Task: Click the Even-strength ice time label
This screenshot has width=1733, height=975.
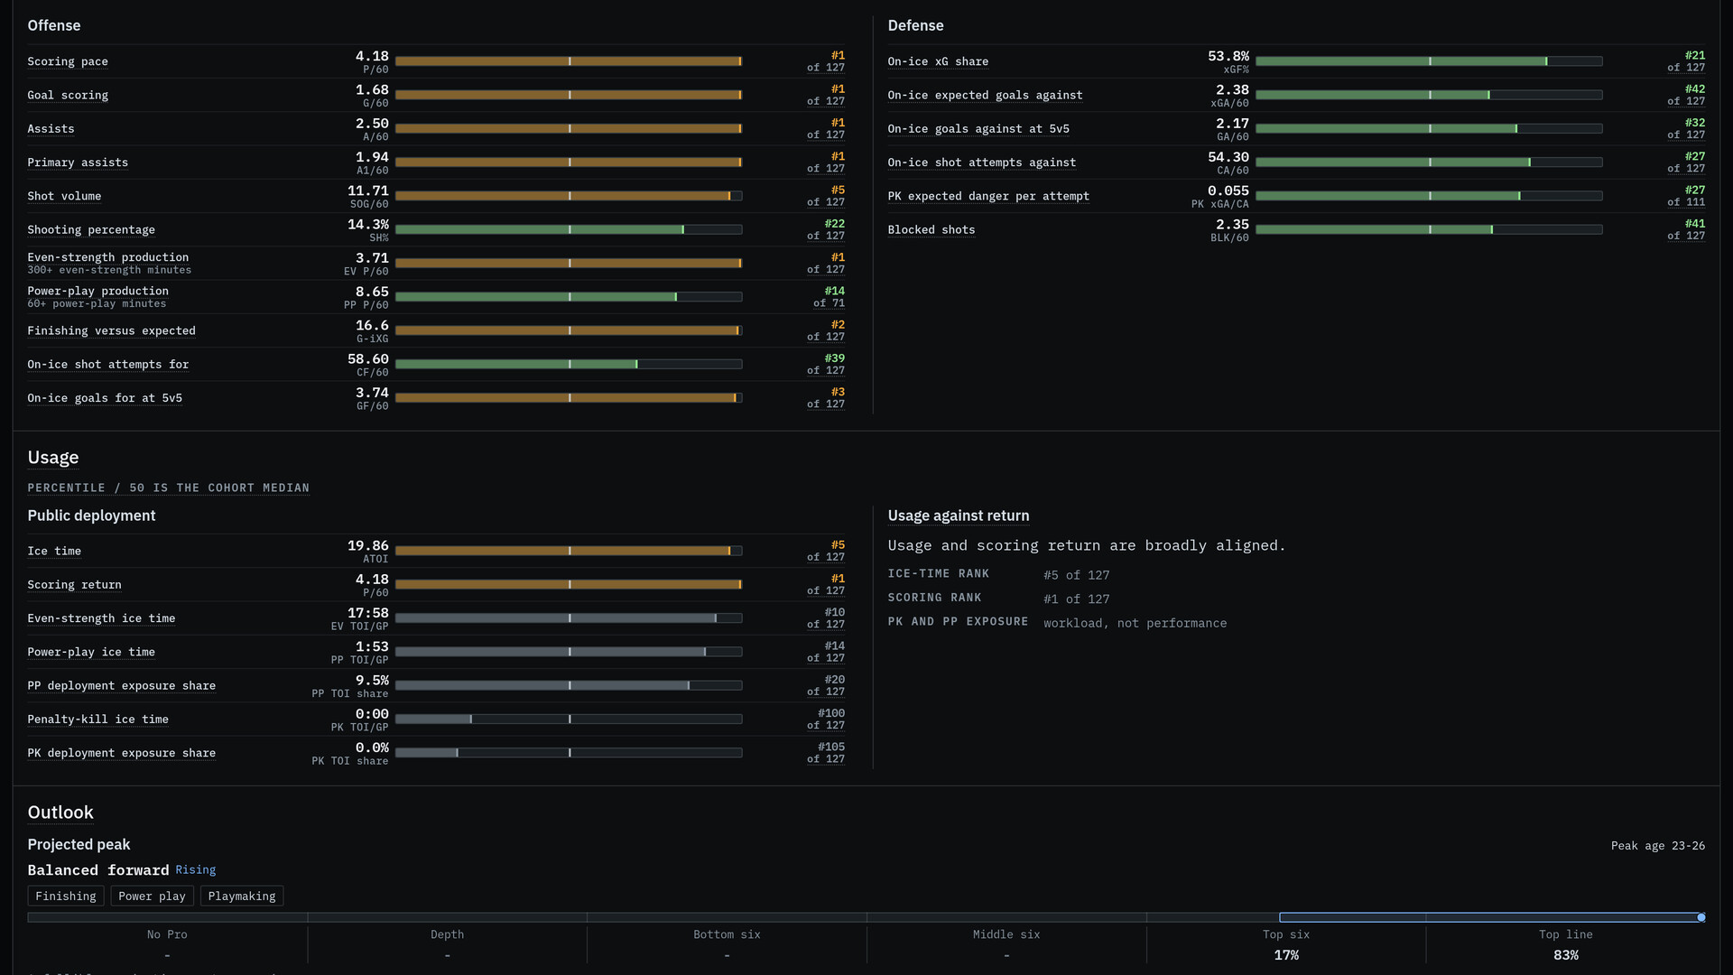Action: tap(101, 618)
